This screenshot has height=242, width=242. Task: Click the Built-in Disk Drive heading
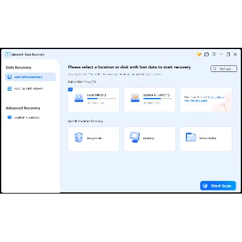click(82, 82)
